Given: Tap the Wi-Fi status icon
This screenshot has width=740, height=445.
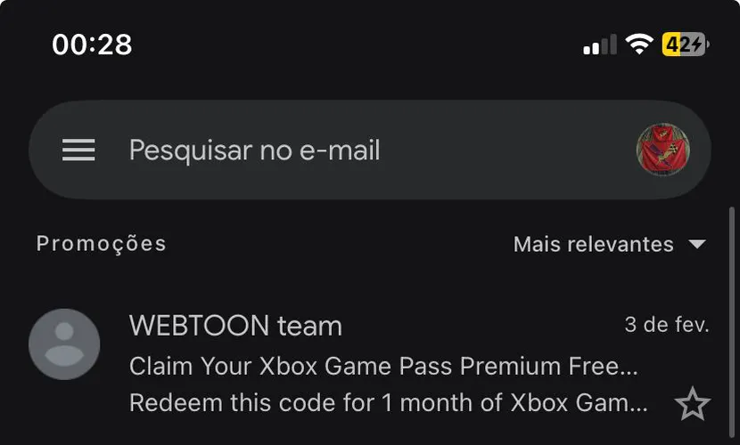Looking at the screenshot, I should pos(639,44).
